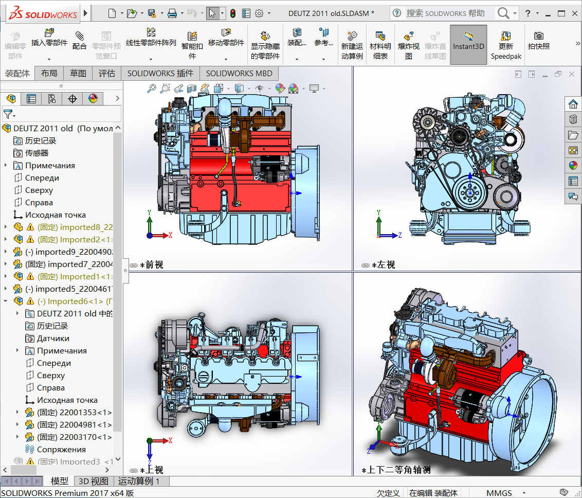Open Bill of Materials (材料明细表) tool
The height and width of the screenshot is (498, 582).
click(x=380, y=36)
